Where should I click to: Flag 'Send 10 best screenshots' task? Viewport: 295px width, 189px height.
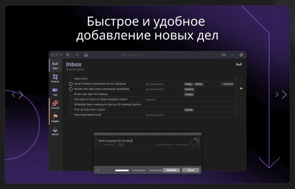[241, 84]
